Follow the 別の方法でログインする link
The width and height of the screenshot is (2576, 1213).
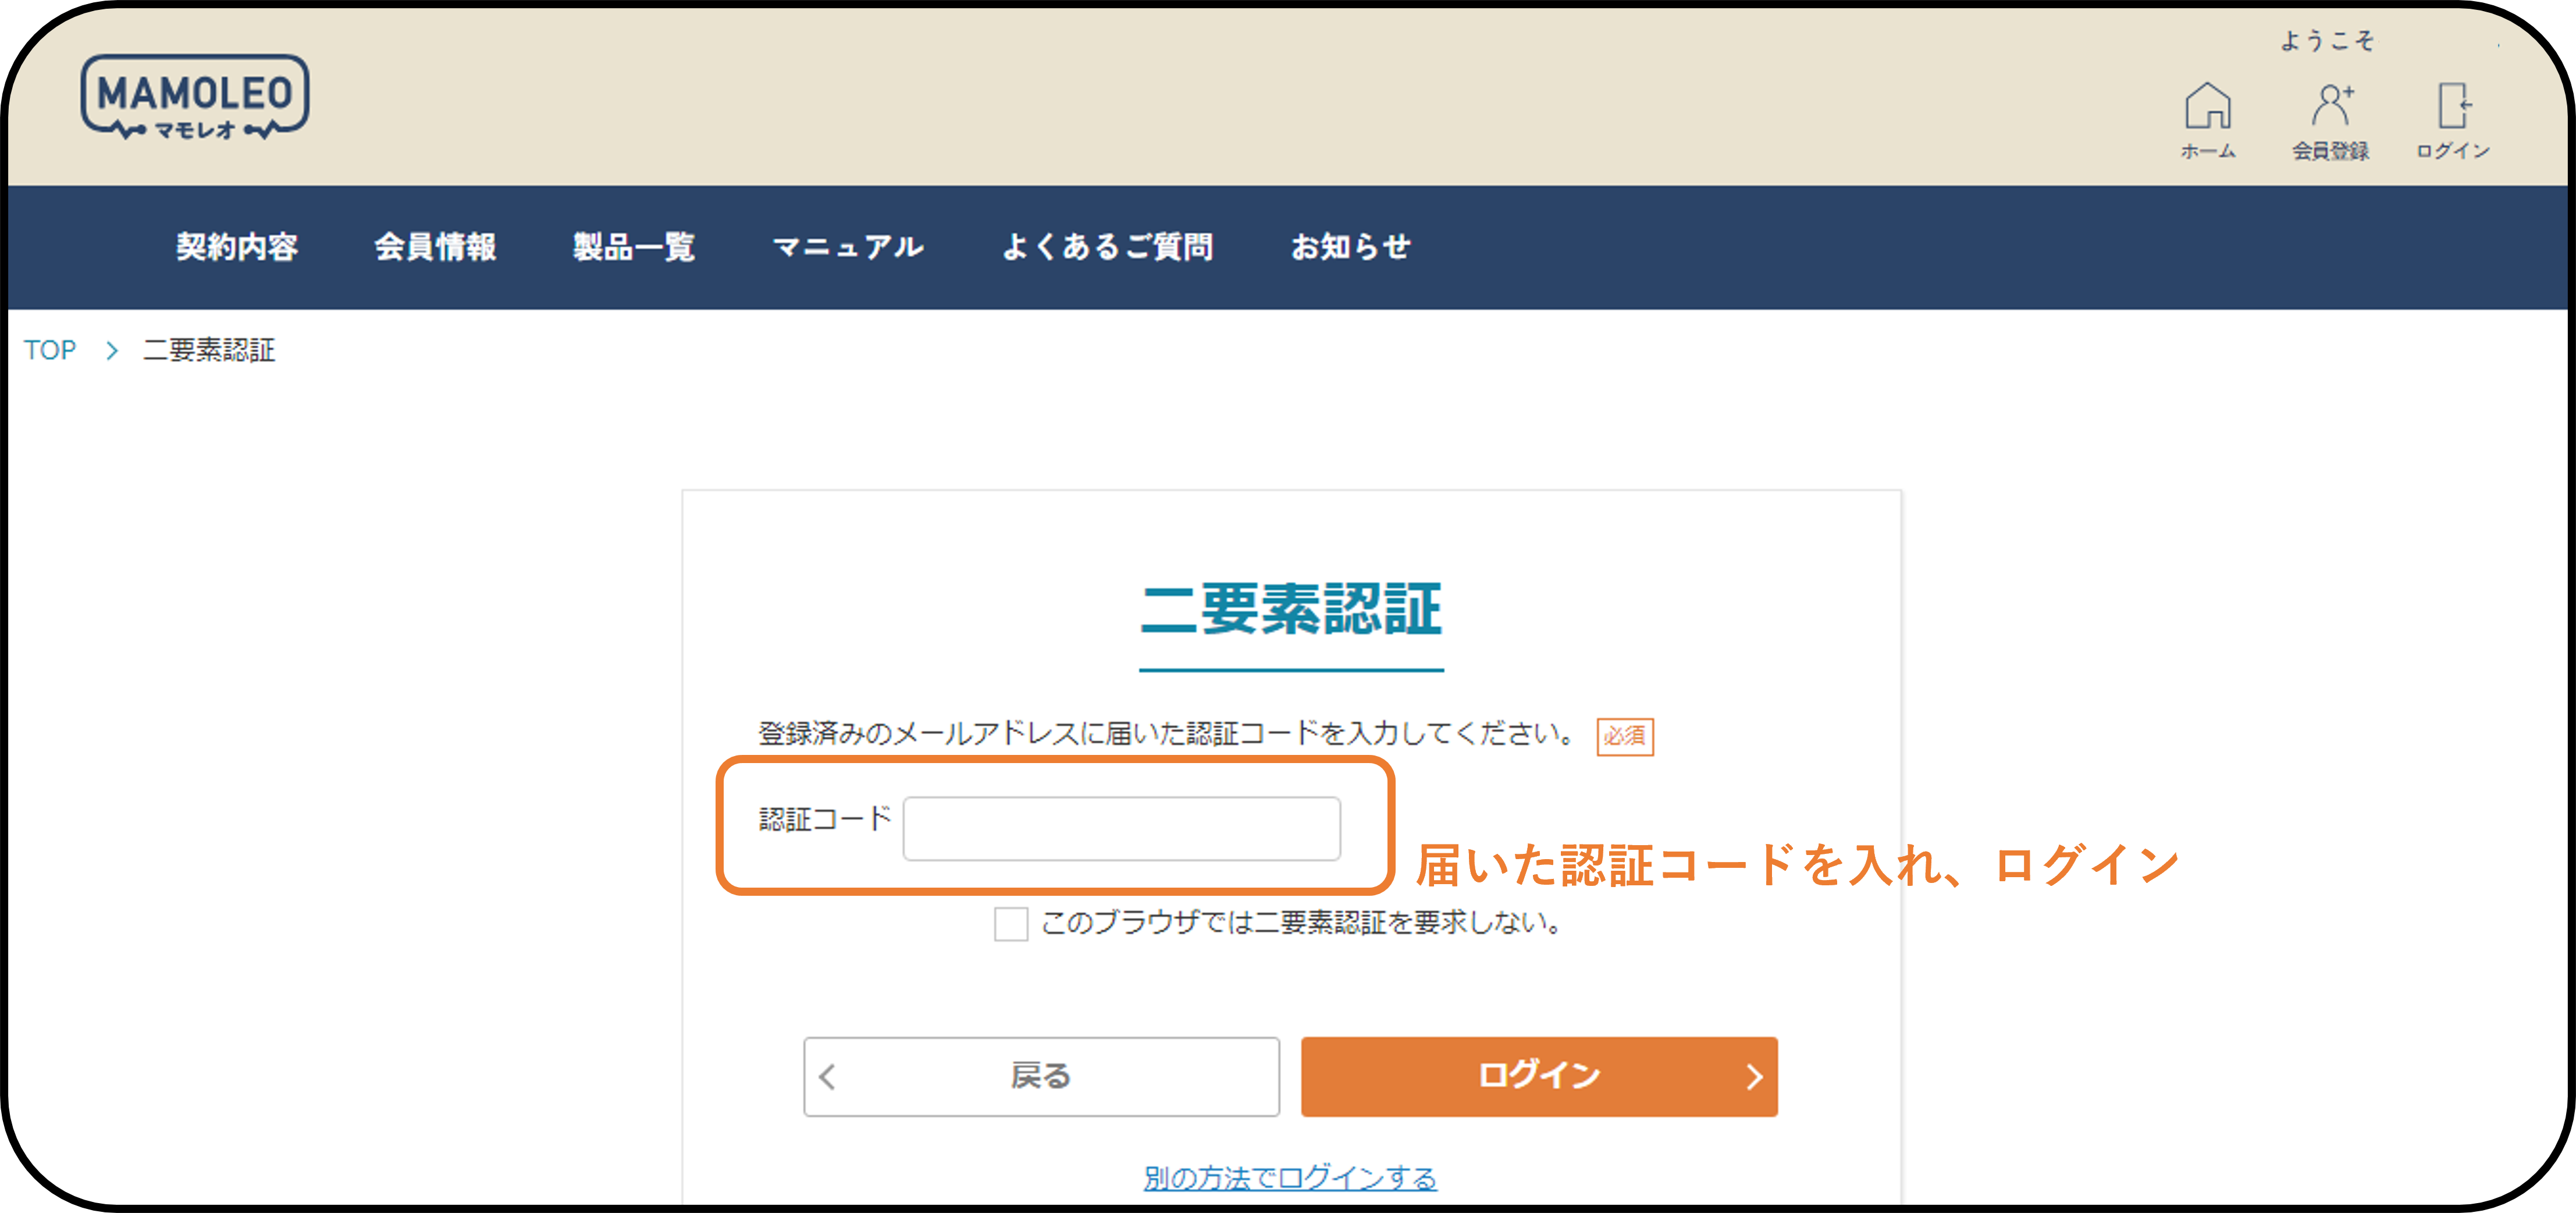coord(1290,1178)
